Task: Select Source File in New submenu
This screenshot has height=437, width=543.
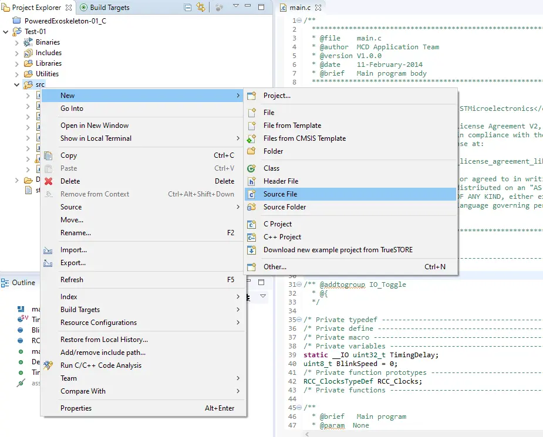Action: tap(350, 194)
